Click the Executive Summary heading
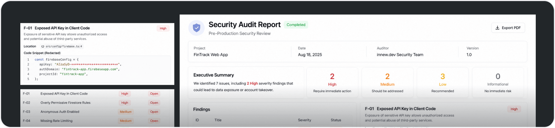Image resolution: width=555 pixels, height=128 pixels. [x=214, y=75]
